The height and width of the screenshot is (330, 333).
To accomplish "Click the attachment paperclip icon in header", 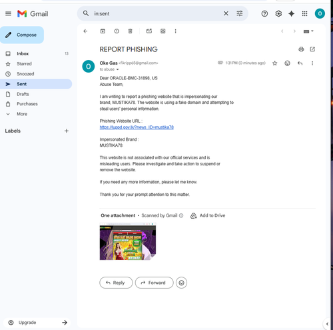I will click(220, 63).
